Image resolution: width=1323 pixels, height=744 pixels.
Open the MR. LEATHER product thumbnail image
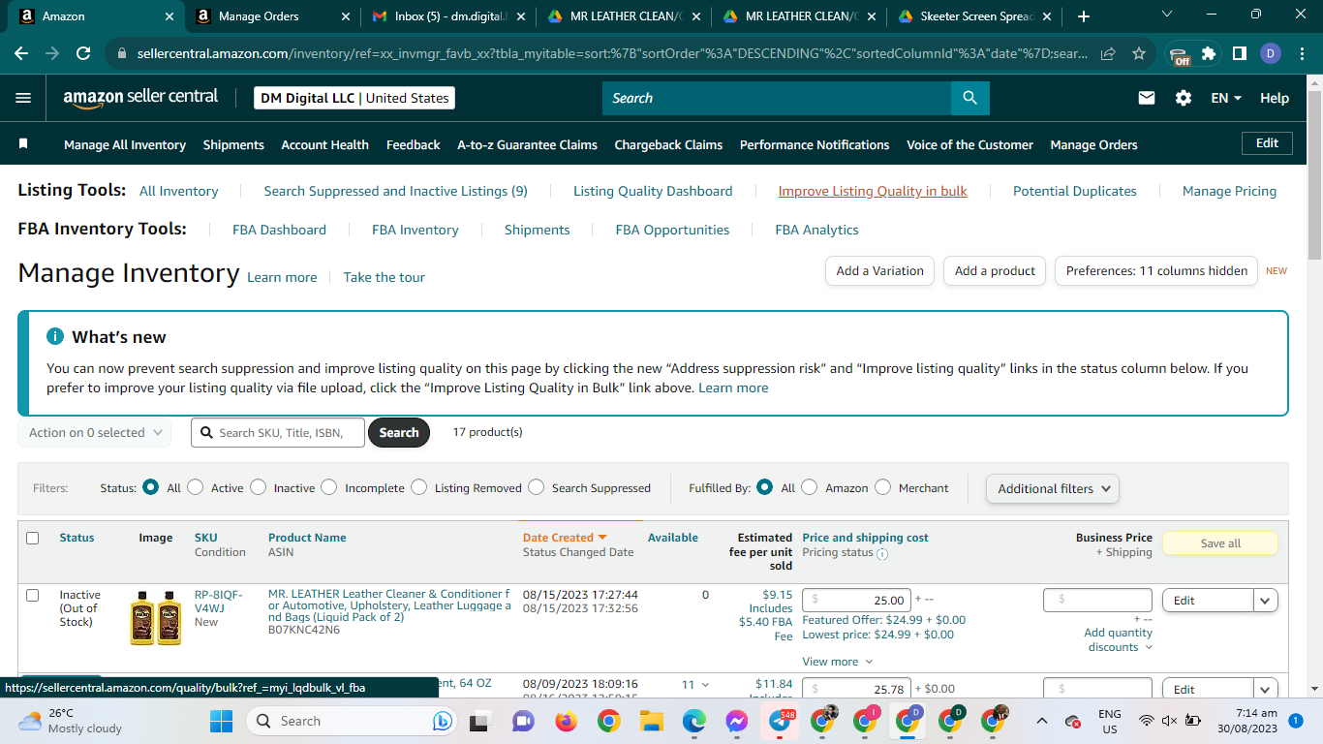pos(156,617)
